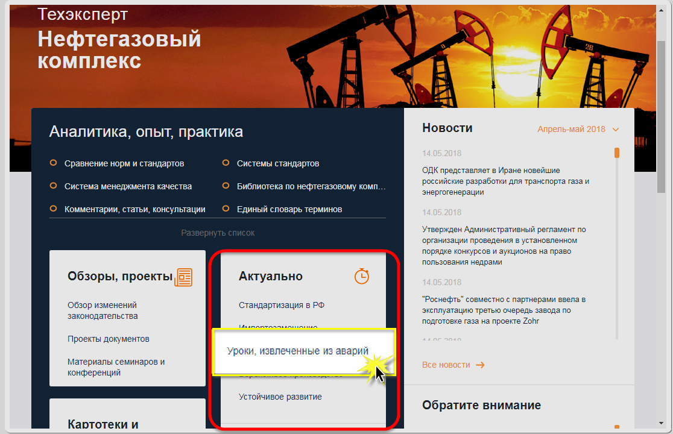The image size is (673, 434).
Task: Expand the list via Развернуть список
Action: pyautogui.click(x=218, y=232)
